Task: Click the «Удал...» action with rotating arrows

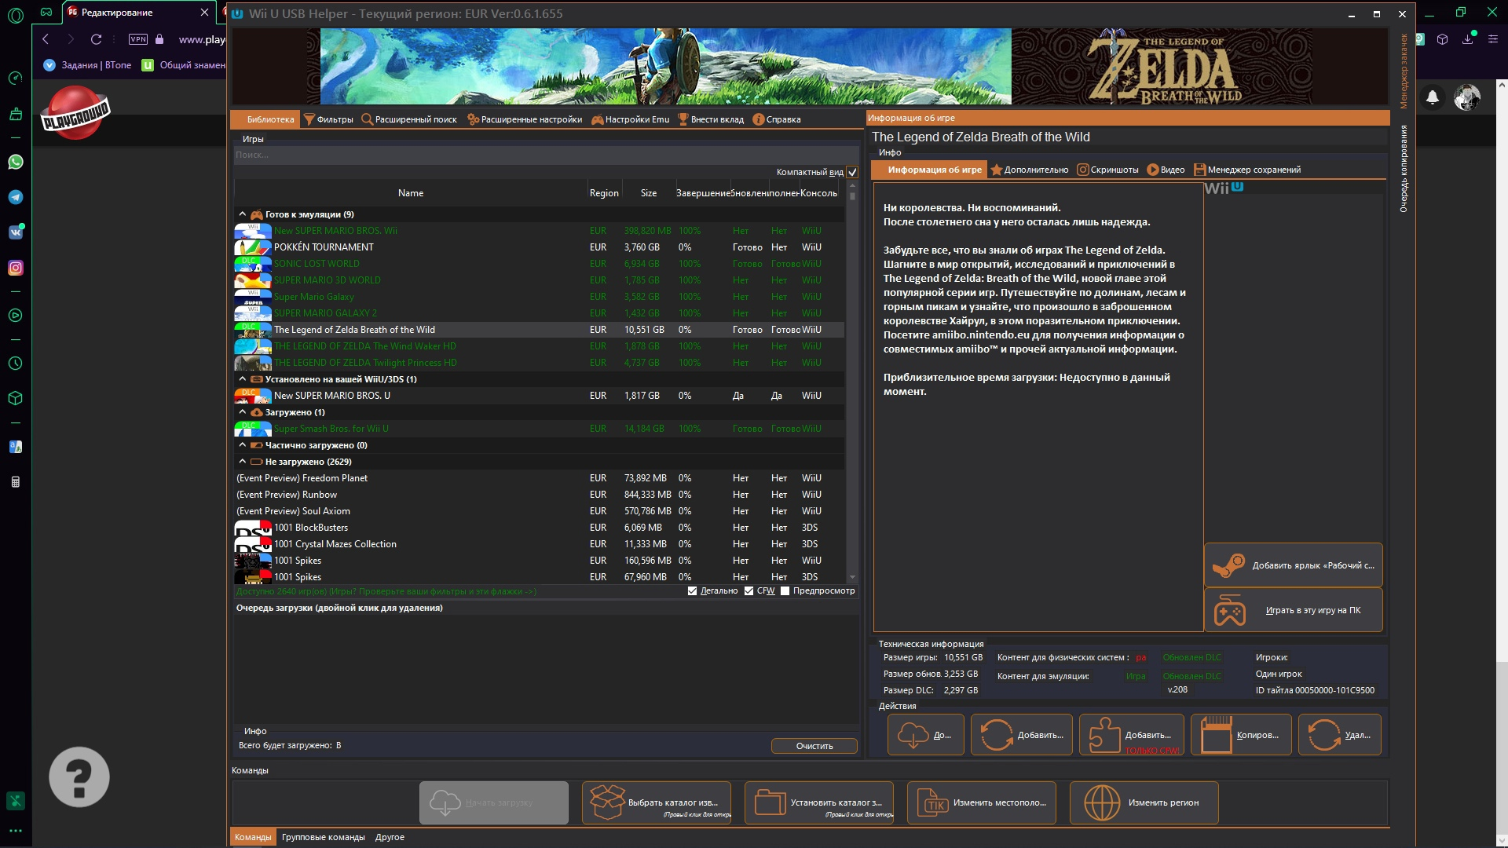Action: [1339, 735]
